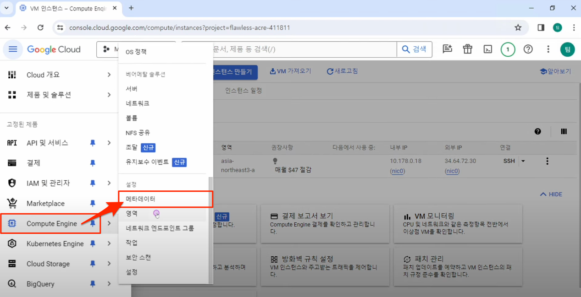Open browser side panel icon
581x297 pixels.
[x=541, y=27]
